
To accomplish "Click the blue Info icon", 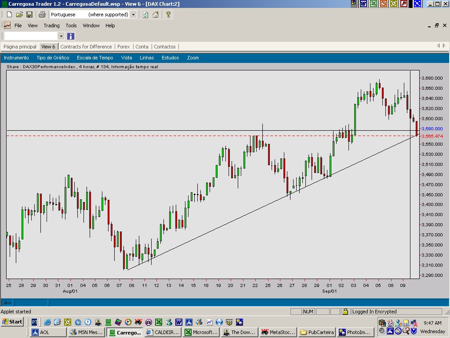I will [71, 36].
